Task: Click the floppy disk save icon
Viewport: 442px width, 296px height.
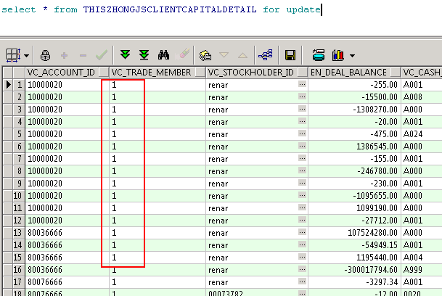Action: 290,55
